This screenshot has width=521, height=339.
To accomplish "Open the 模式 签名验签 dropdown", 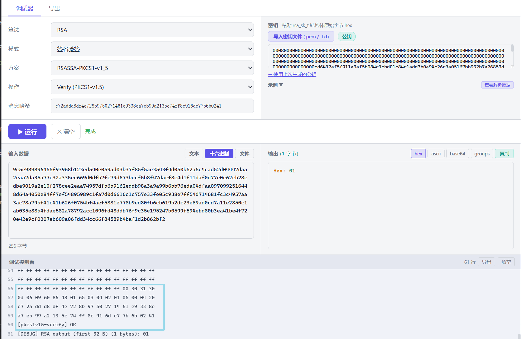I will click(x=152, y=49).
